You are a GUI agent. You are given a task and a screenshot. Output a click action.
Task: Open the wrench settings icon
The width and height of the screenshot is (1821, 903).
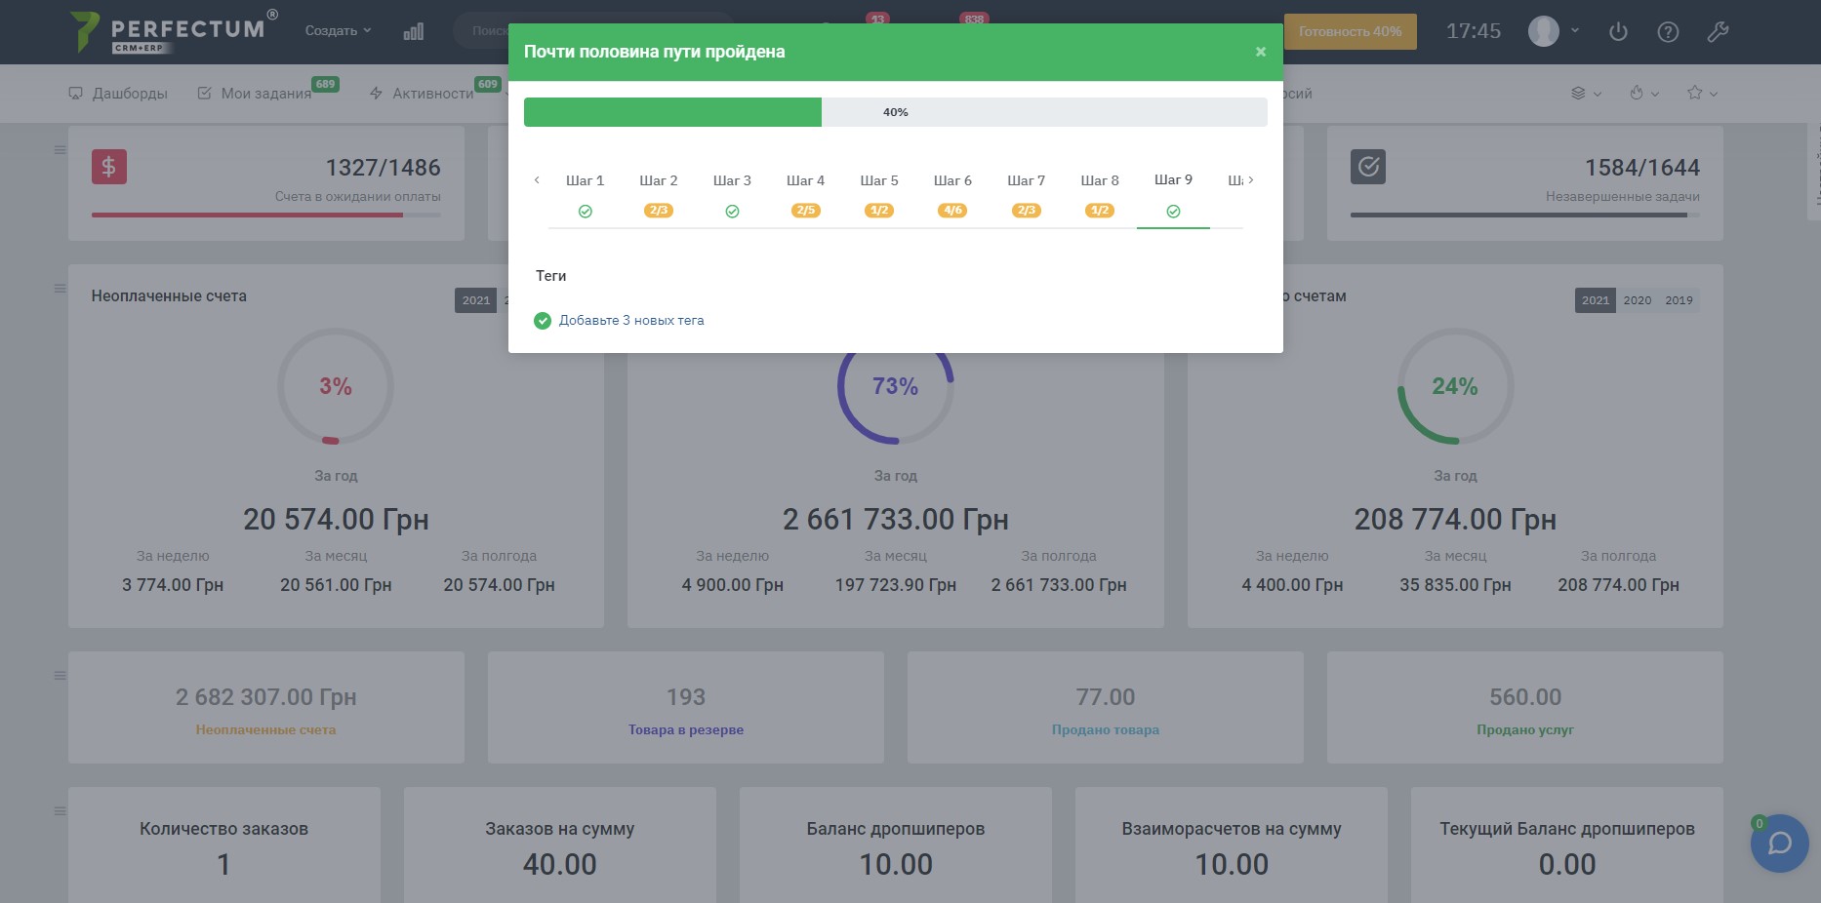(x=1718, y=31)
